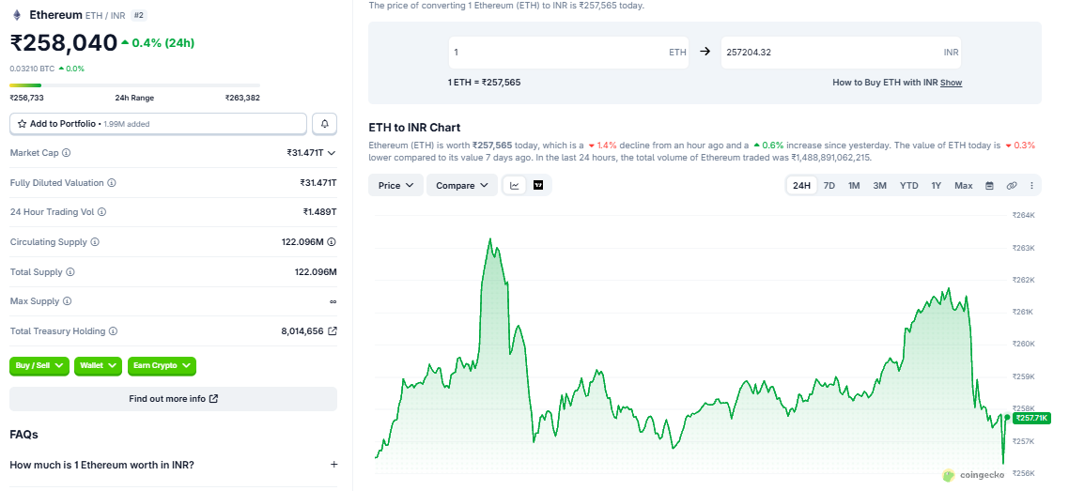Switch to line chart view icon
This screenshot has height=491, width=1069.
(x=515, y=185)
